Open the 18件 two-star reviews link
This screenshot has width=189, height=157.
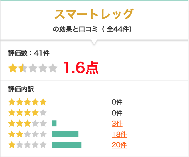coord(119,134)
